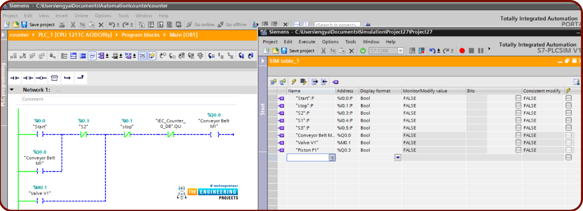583x211 pixels.
Task: Click the cut icon in TIA Portal toolbar
Action: (73, 24)
